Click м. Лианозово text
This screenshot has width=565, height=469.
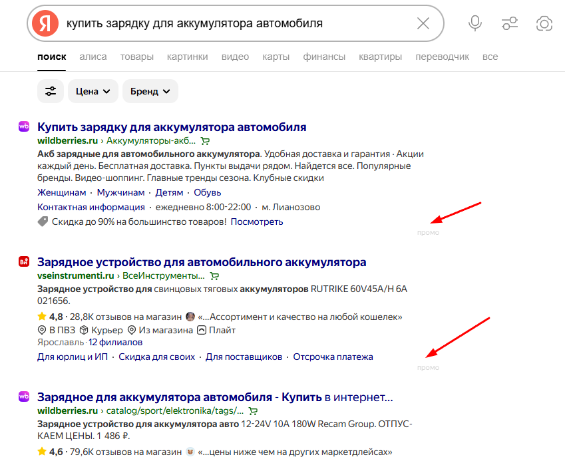(x=291, y=207)
